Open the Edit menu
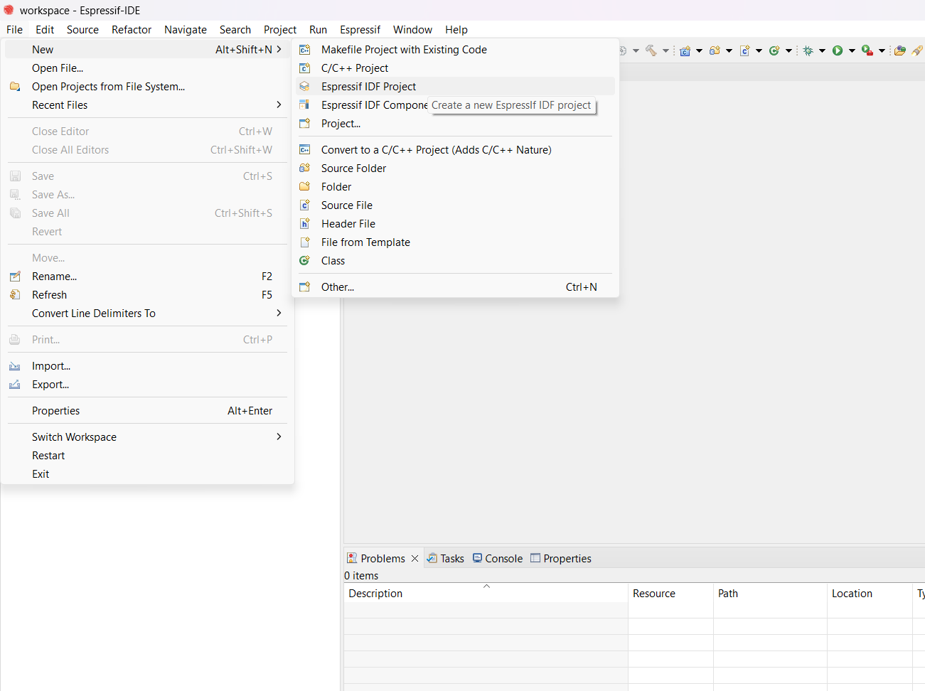Viewport: 925px width, 691px height. (45, 30)
